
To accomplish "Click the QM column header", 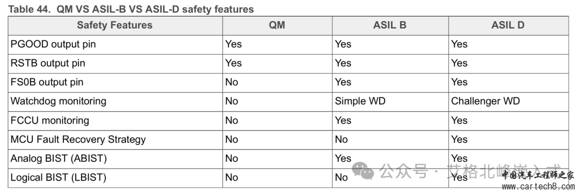I will point(277,25).
